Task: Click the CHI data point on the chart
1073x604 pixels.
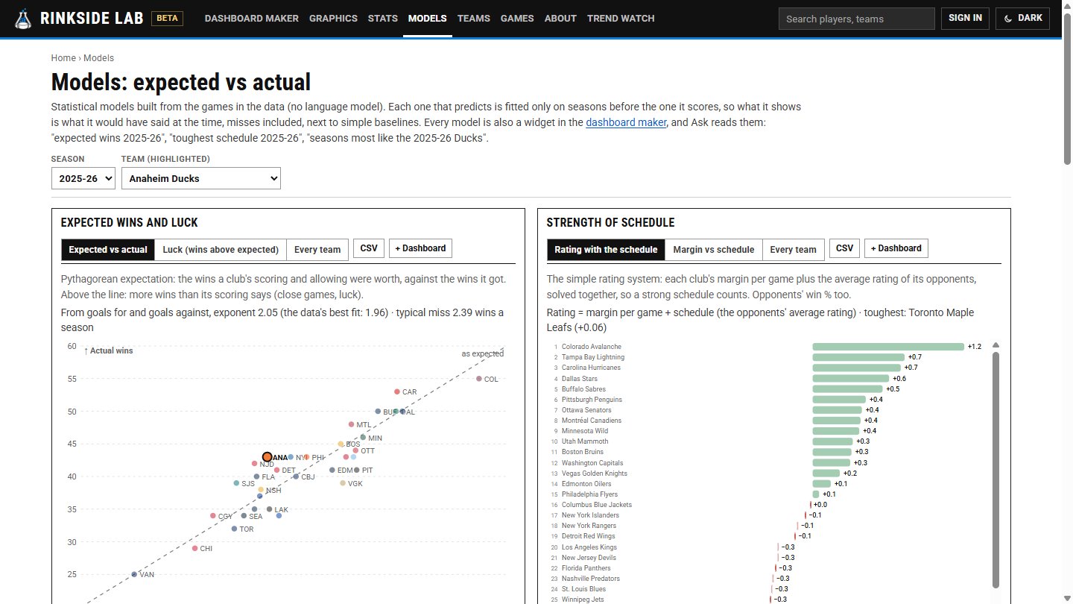Action: pos(195,548)
